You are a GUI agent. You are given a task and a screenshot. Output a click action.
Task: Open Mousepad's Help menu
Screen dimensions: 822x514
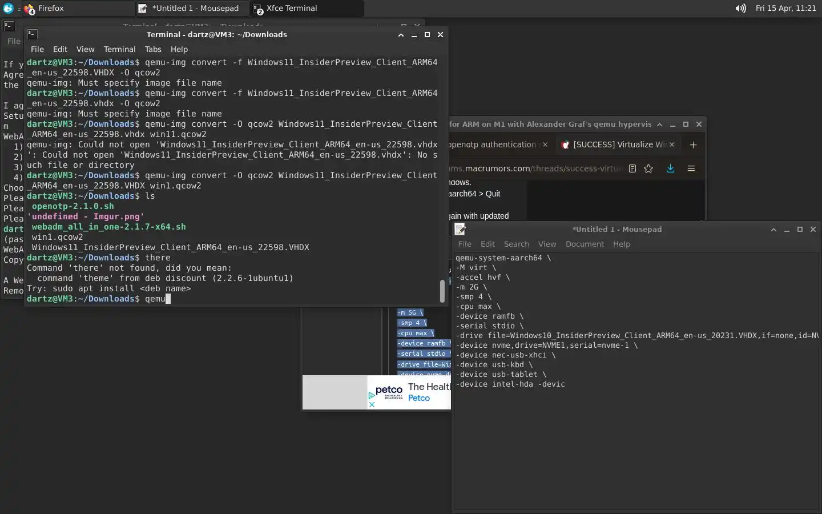[x=622, y=244]
